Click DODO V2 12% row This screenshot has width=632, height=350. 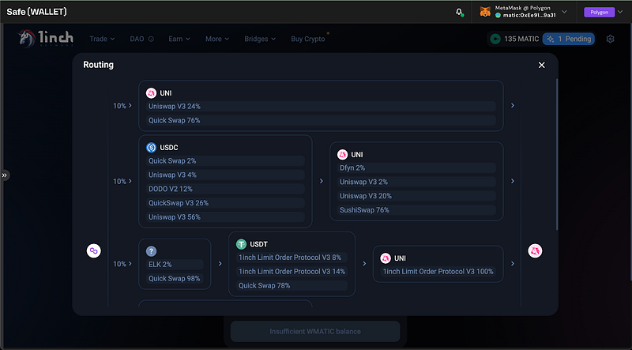(x=225, y=189)
